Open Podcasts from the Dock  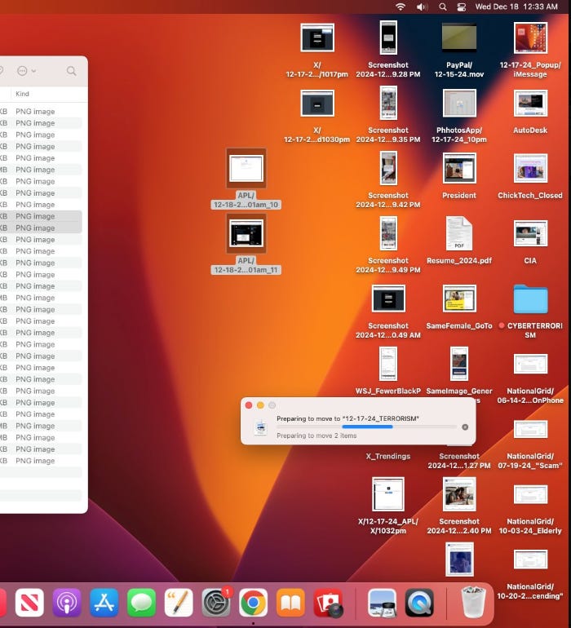(x=67, y=603)
